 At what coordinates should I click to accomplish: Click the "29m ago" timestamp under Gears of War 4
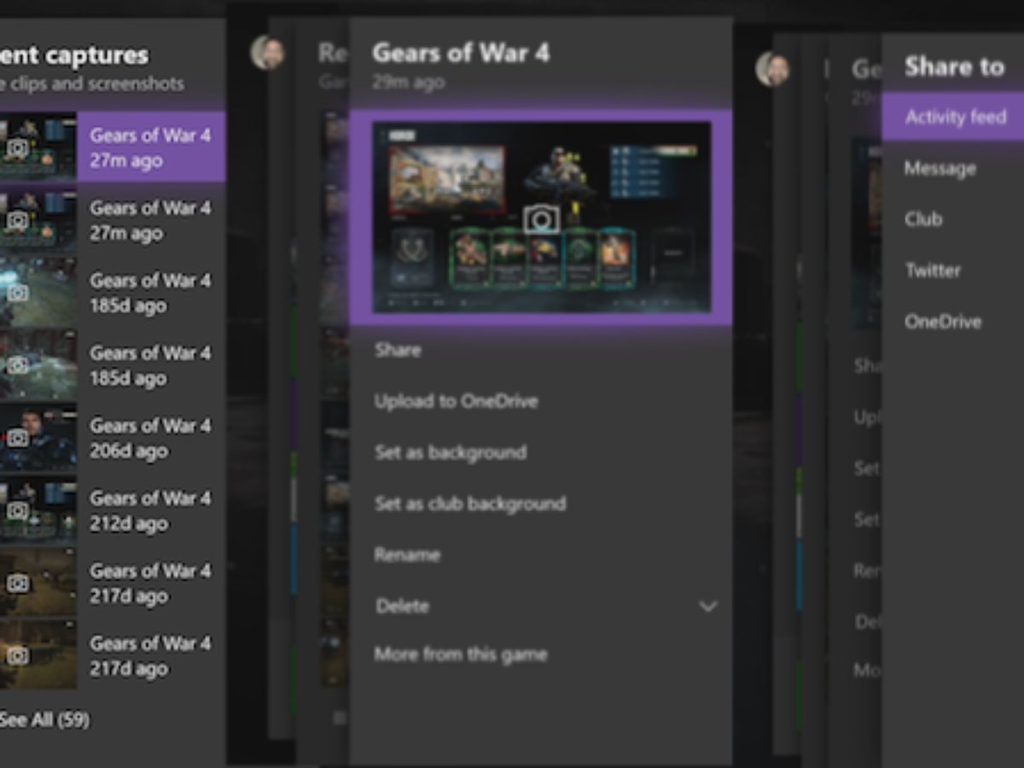[408, 83]
